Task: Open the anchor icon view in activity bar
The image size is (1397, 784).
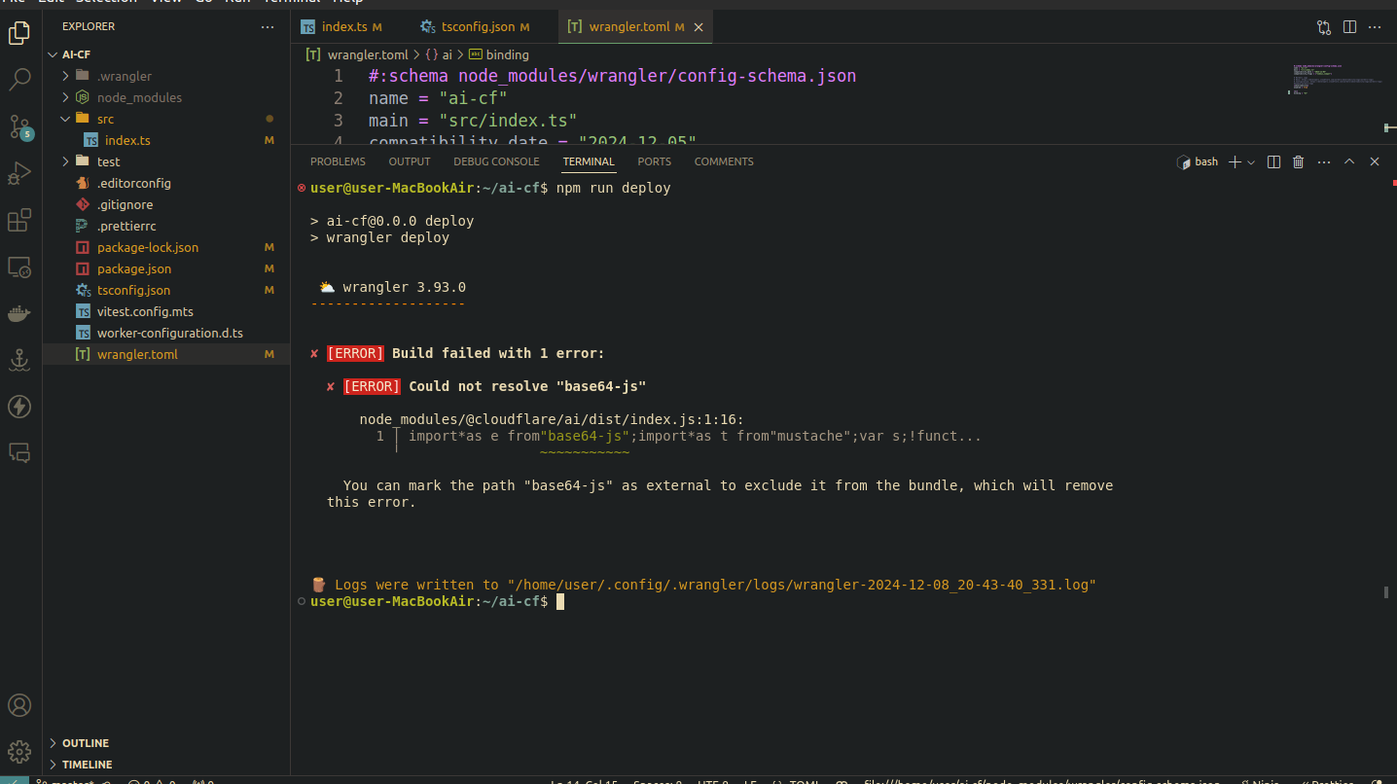Action: pos(19,360)
